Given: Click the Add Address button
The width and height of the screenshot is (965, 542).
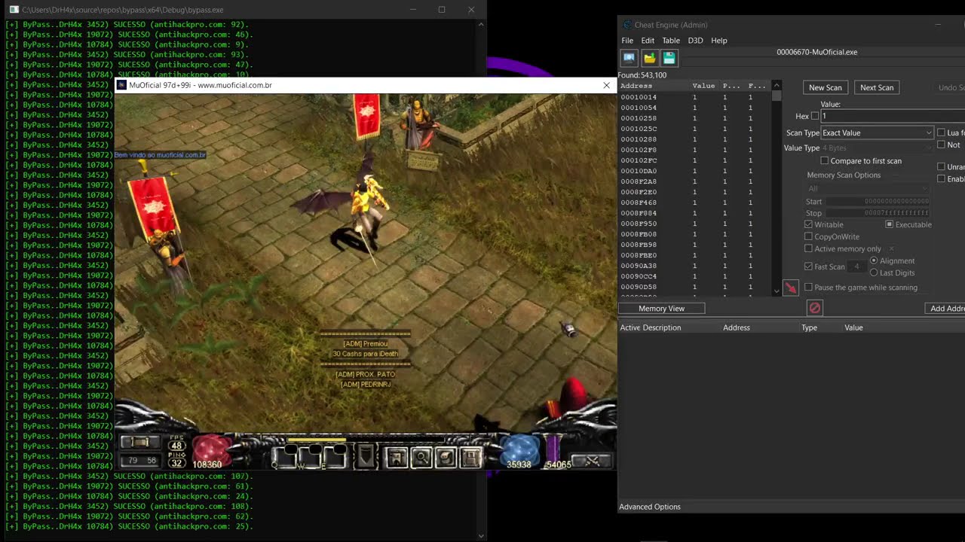Looking at the screenshot, I should [945, 308].
